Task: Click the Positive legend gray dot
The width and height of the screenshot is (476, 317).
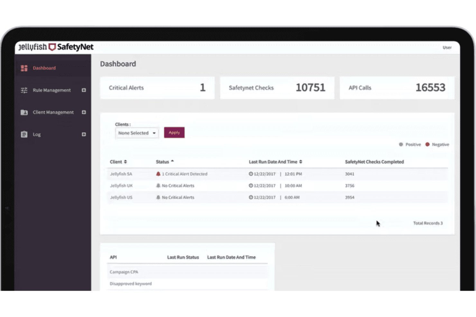Action: [x=401, y=145]
